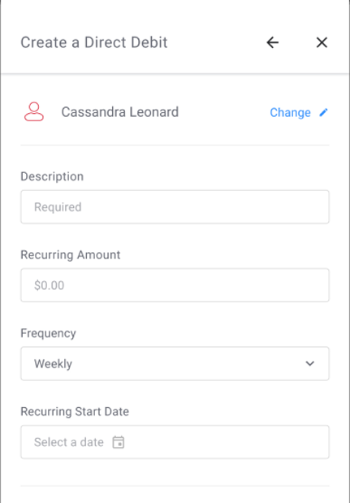Focus the Recurring Amount input field
This screenshot has height=503, width=350.
click(175, 285)
